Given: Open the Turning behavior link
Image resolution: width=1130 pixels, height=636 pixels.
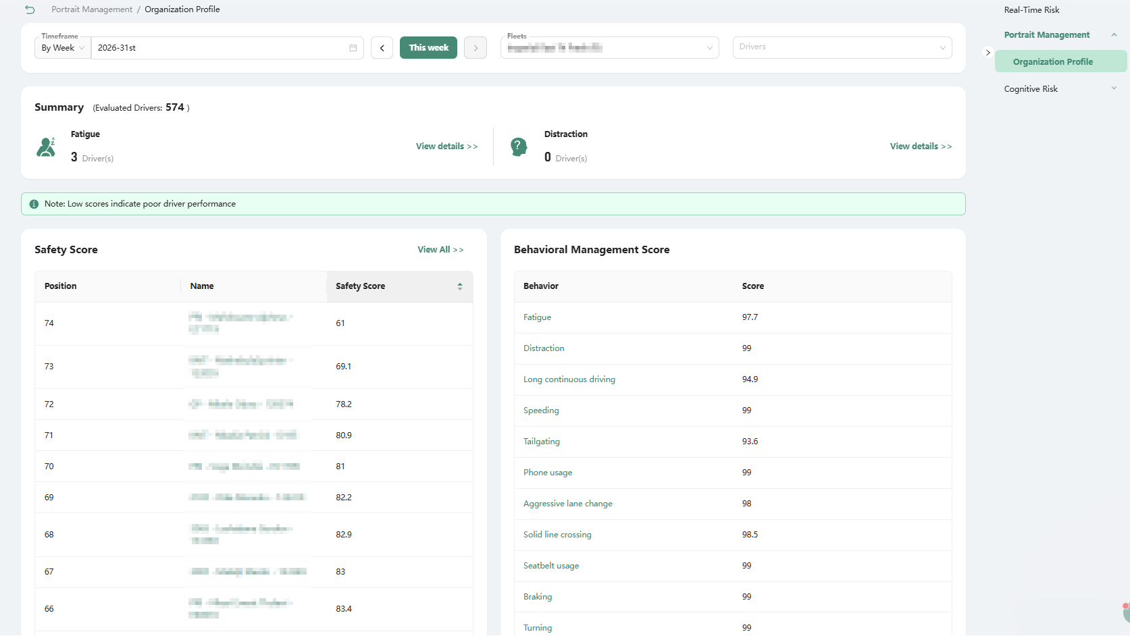Looking at the screenshot, I should 538,628.
